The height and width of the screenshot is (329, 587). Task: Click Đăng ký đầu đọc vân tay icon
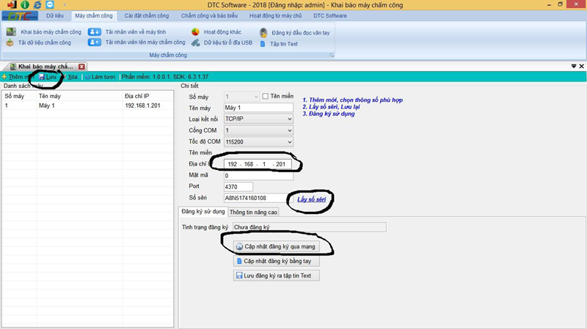pyautogui.click(x=263, y=33)
